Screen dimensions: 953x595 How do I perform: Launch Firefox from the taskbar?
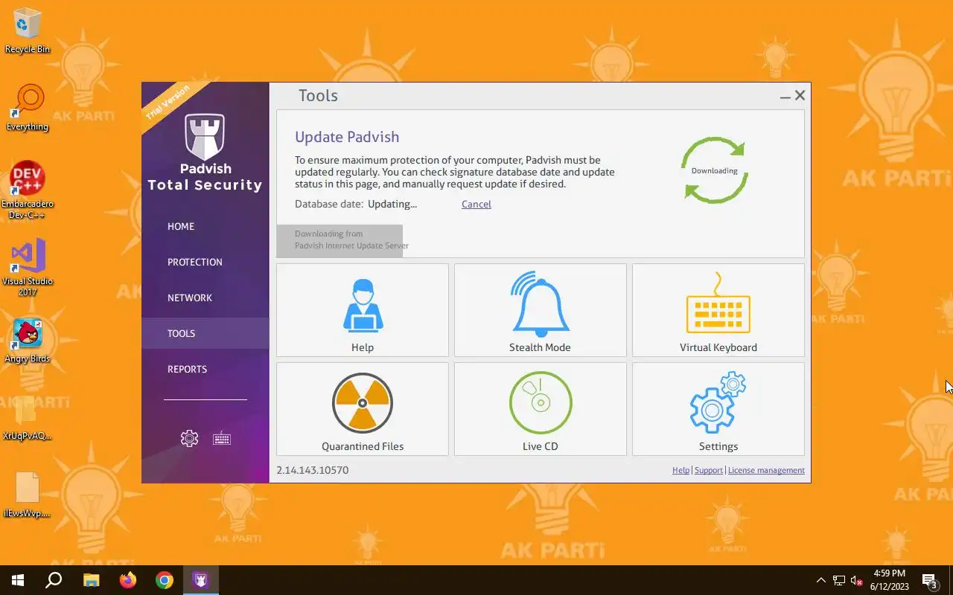pyautogui.click(x=128, y=580)
